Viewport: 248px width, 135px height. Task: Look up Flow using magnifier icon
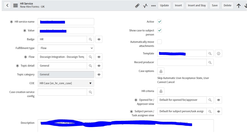[90, 57]
